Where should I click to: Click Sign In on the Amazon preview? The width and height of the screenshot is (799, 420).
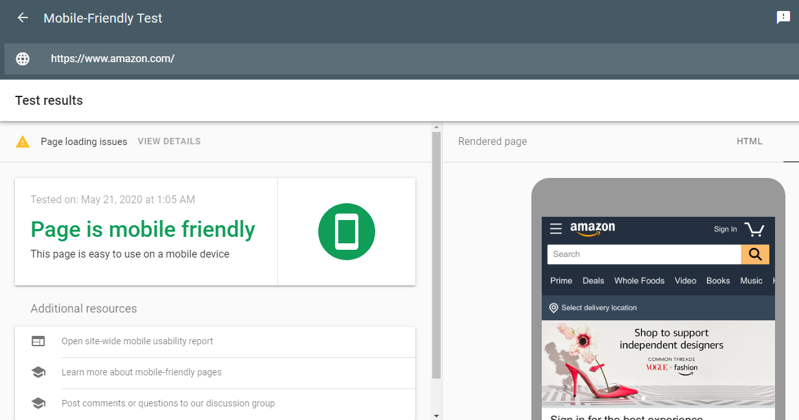coord(725,229)
